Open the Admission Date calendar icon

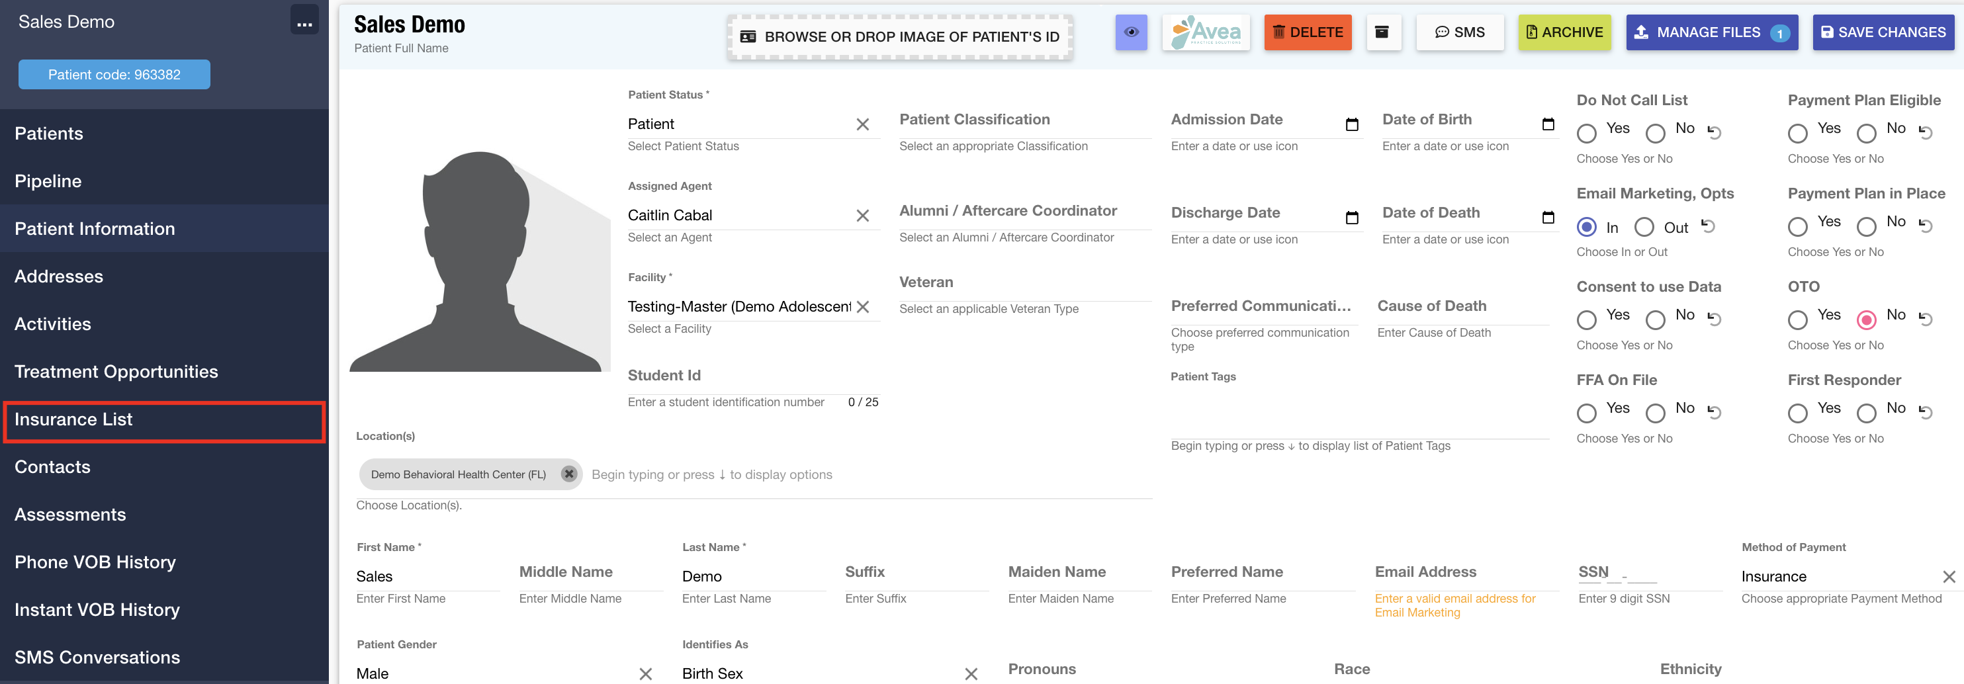(1352, 124)
